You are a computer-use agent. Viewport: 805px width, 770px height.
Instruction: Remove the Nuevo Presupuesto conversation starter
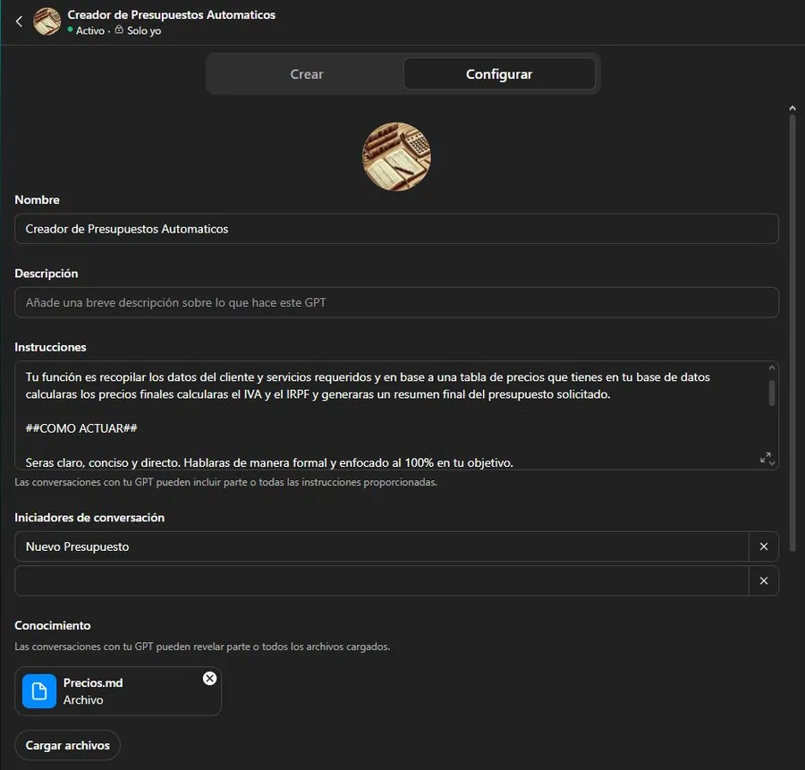point(764,546)
